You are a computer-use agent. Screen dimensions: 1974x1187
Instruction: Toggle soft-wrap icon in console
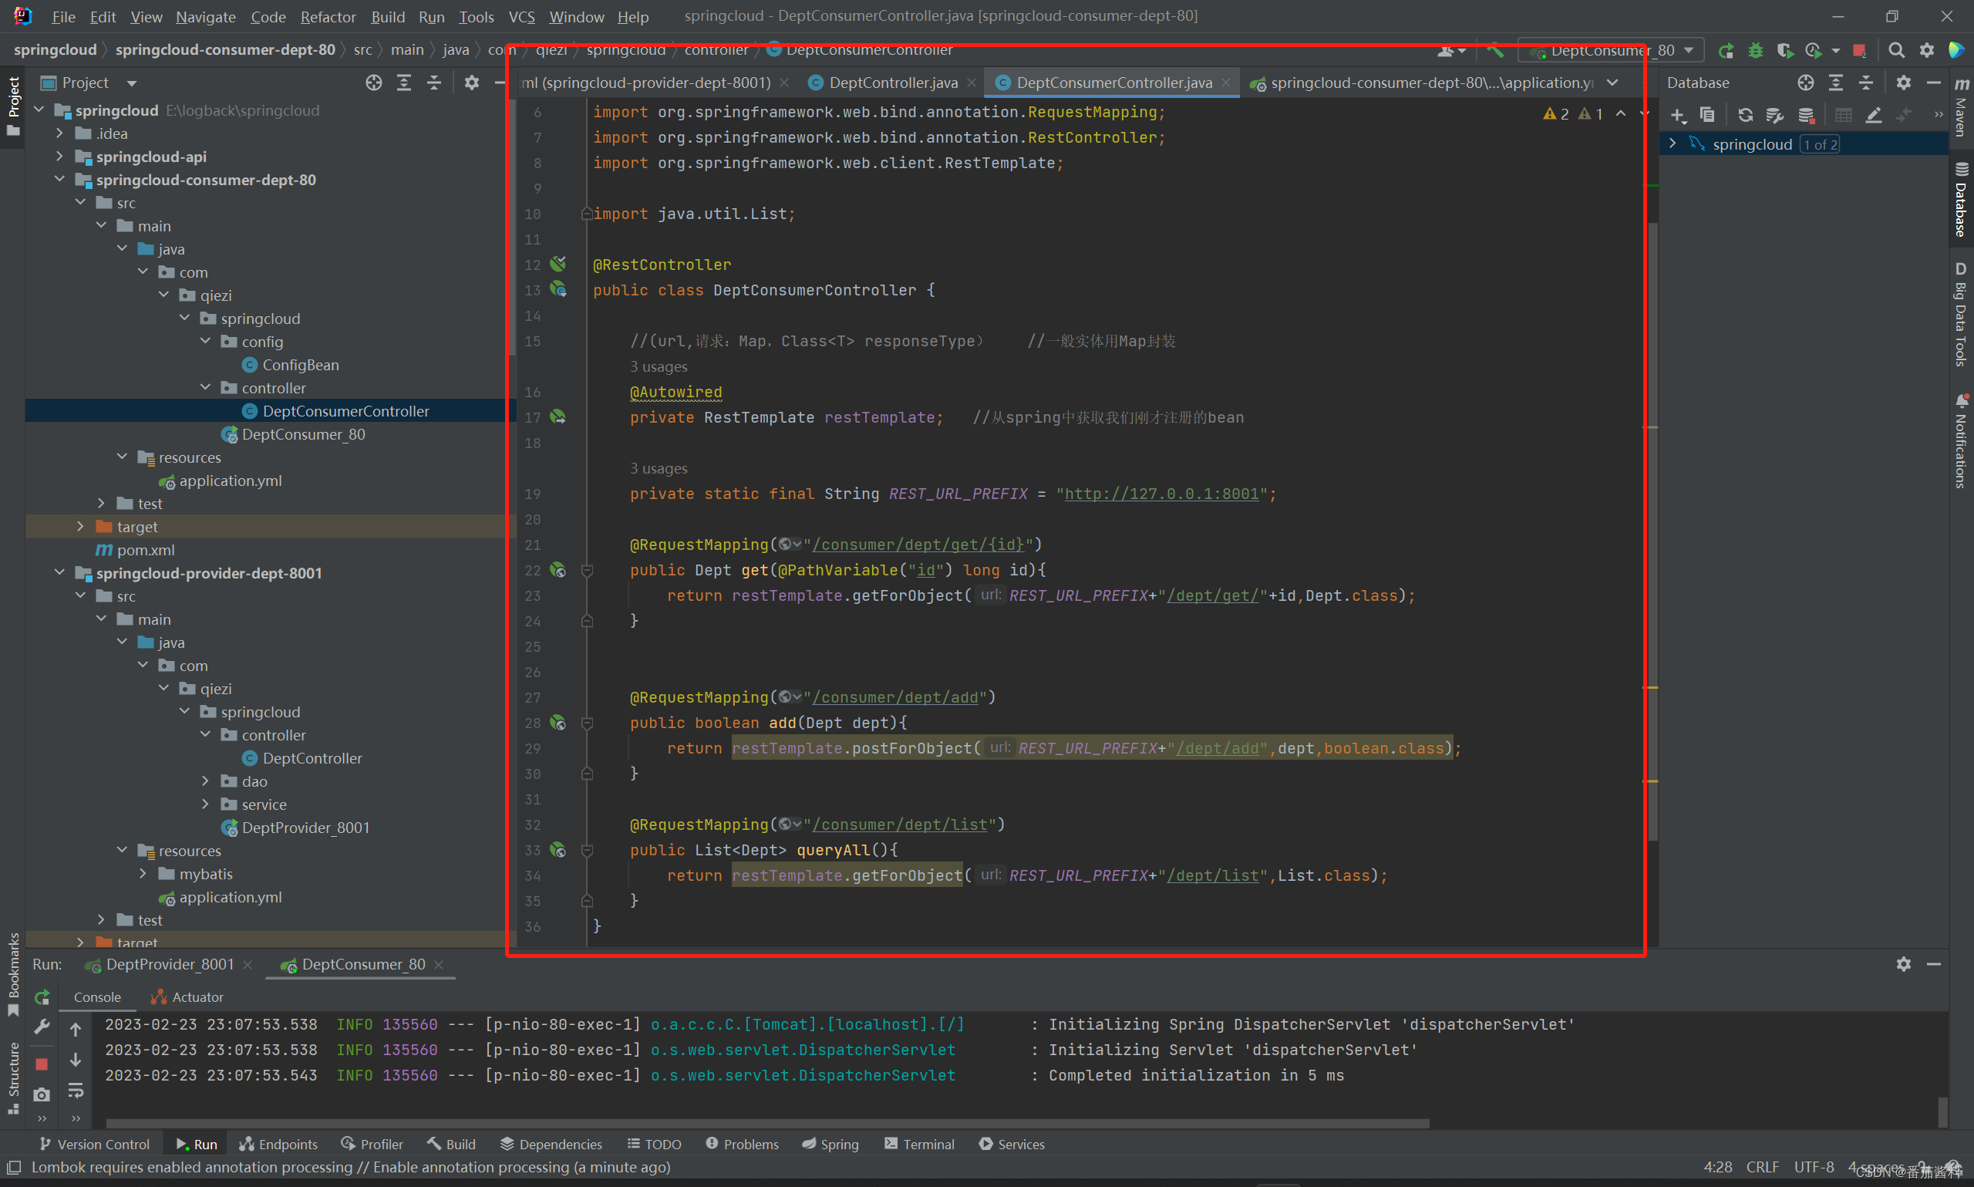pos(76,1091)
